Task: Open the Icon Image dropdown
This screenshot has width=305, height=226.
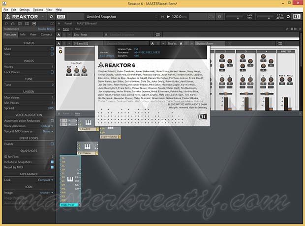Action: click(x=46, y=193)
